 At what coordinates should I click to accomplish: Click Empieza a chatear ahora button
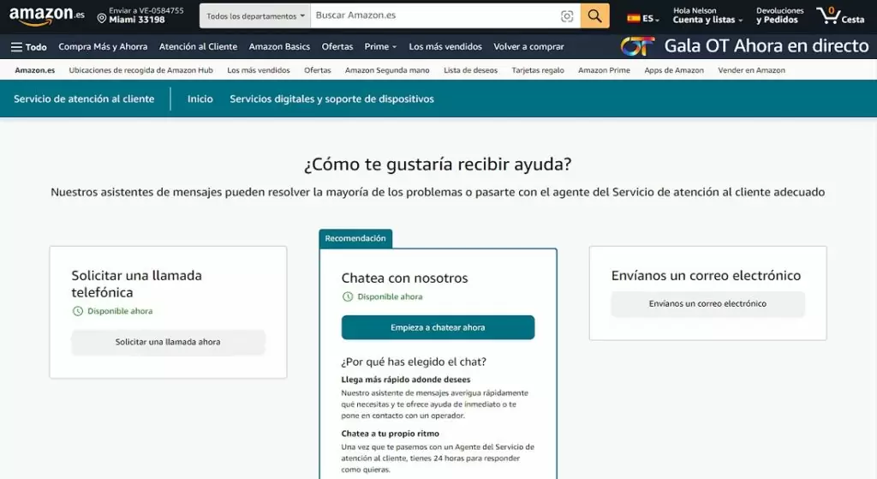(438, 327)
